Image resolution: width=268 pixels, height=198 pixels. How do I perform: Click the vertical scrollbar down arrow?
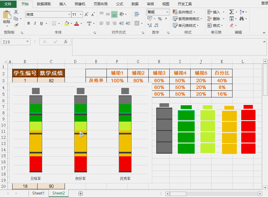coord(265,188)
